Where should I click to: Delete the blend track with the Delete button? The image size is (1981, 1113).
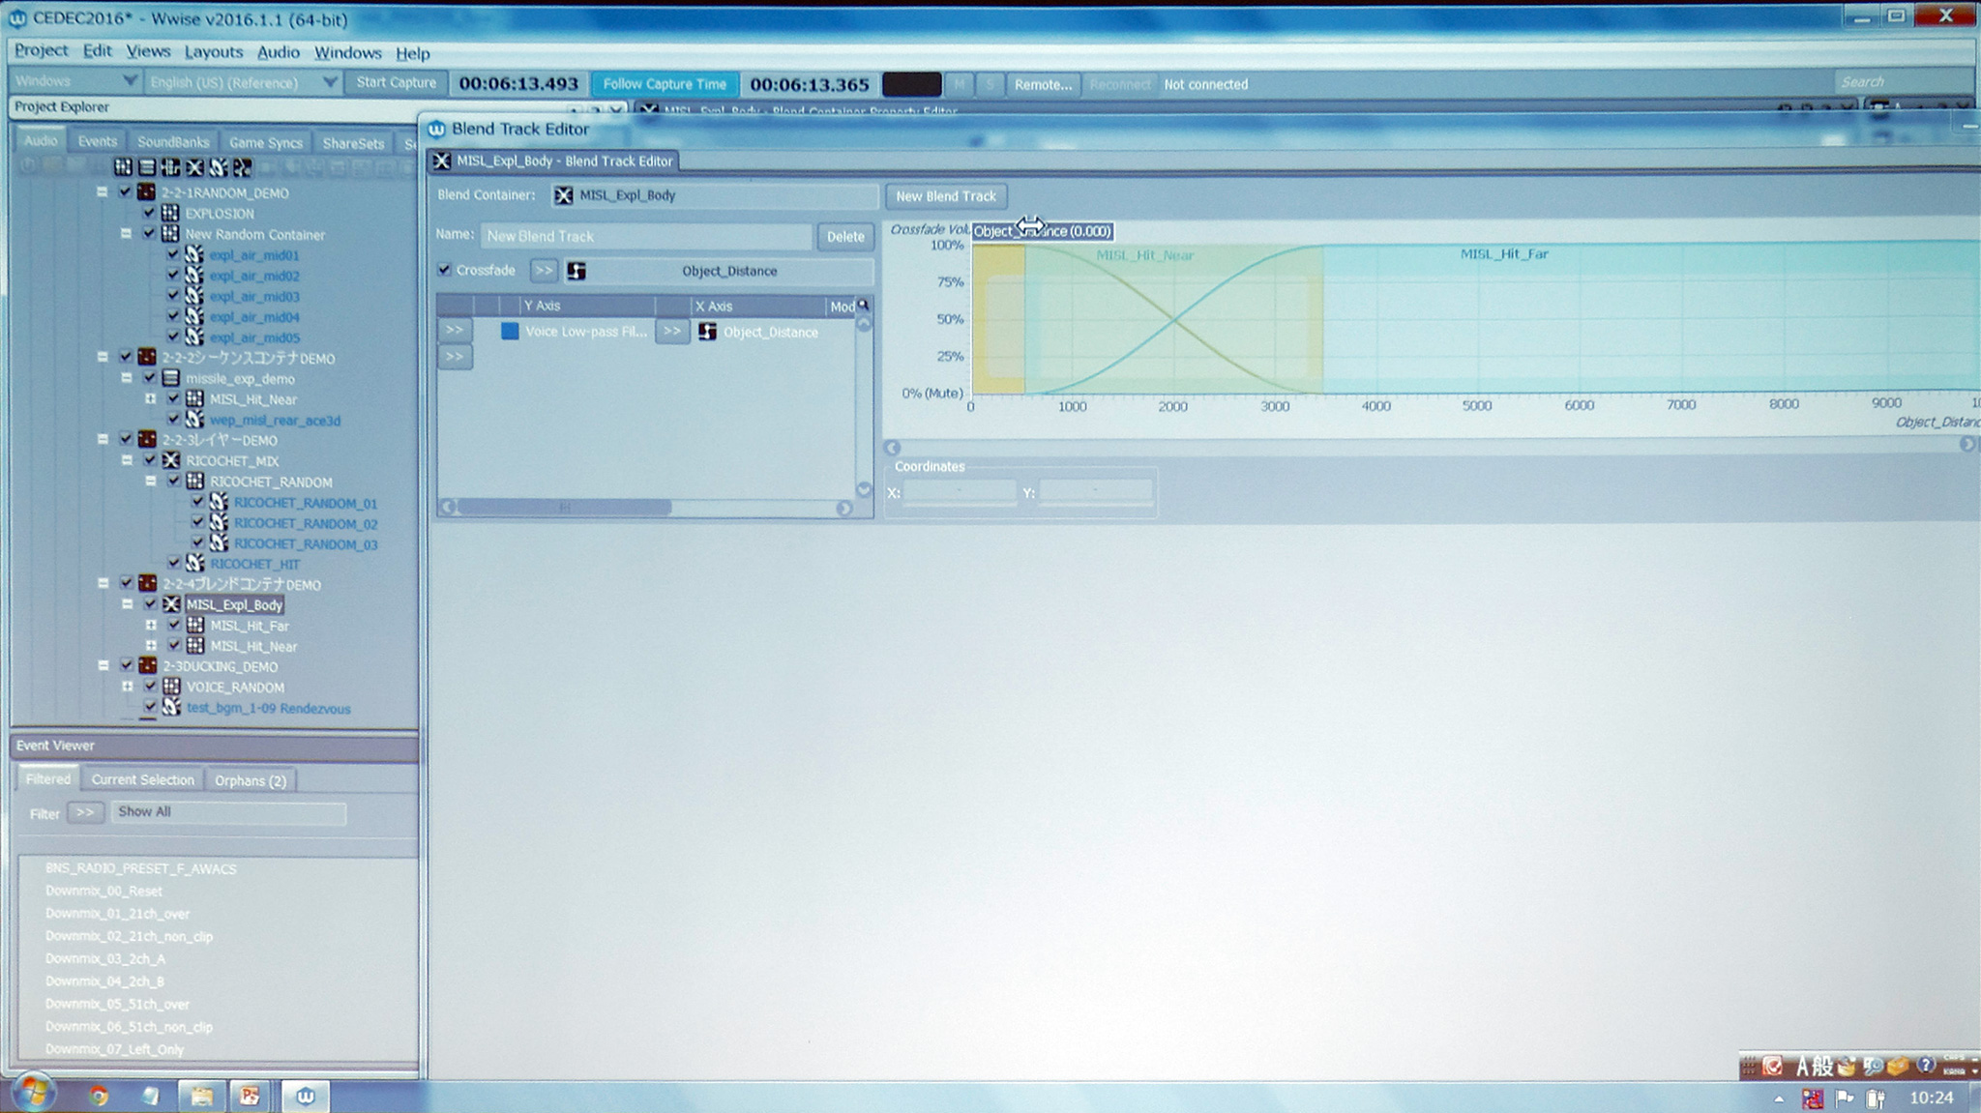(845, 236)
